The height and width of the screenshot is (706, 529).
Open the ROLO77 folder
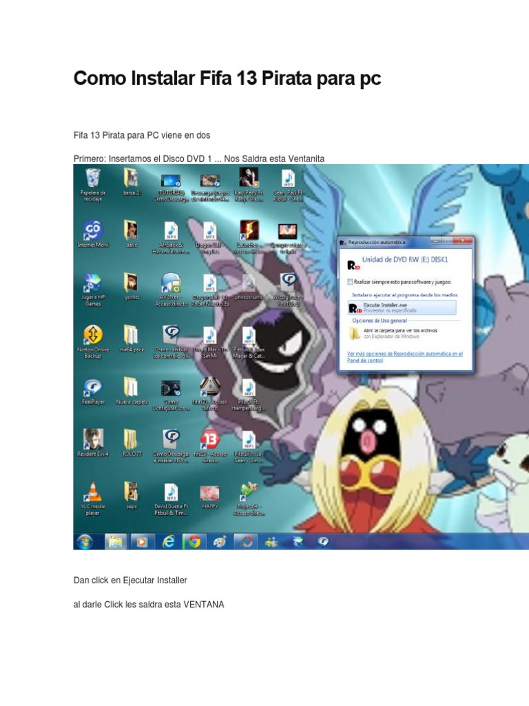pos(132,443)
